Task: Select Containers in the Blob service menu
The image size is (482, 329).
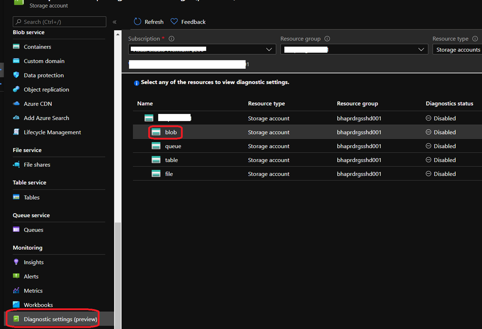Action: (x=37, y=47)
